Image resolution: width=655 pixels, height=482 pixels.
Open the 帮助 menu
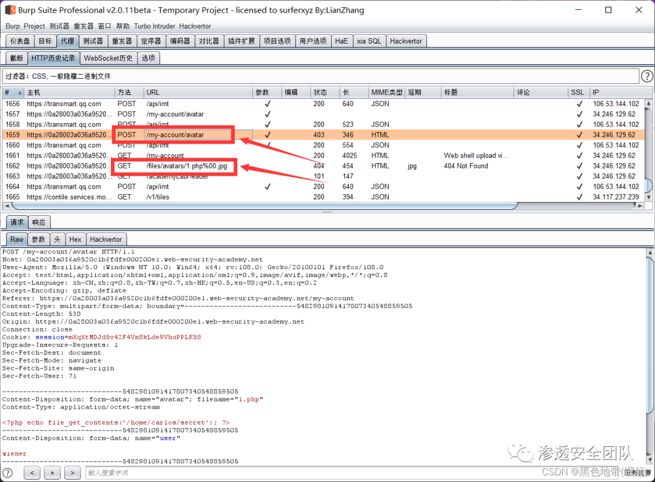pyautogui.click(x=123, y=26)
